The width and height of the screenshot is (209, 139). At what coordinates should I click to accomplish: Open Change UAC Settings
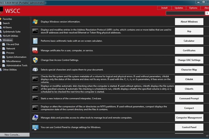pos(189,60)
